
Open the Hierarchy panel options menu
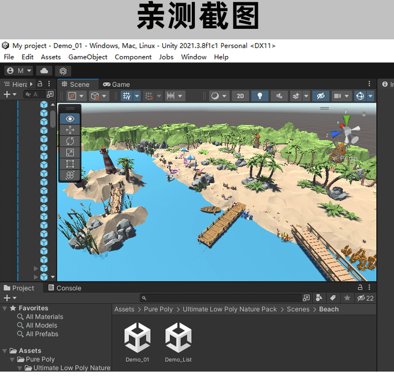tap(49, 83)
